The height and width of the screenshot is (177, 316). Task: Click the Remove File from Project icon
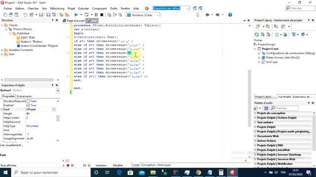coord(67,15)
